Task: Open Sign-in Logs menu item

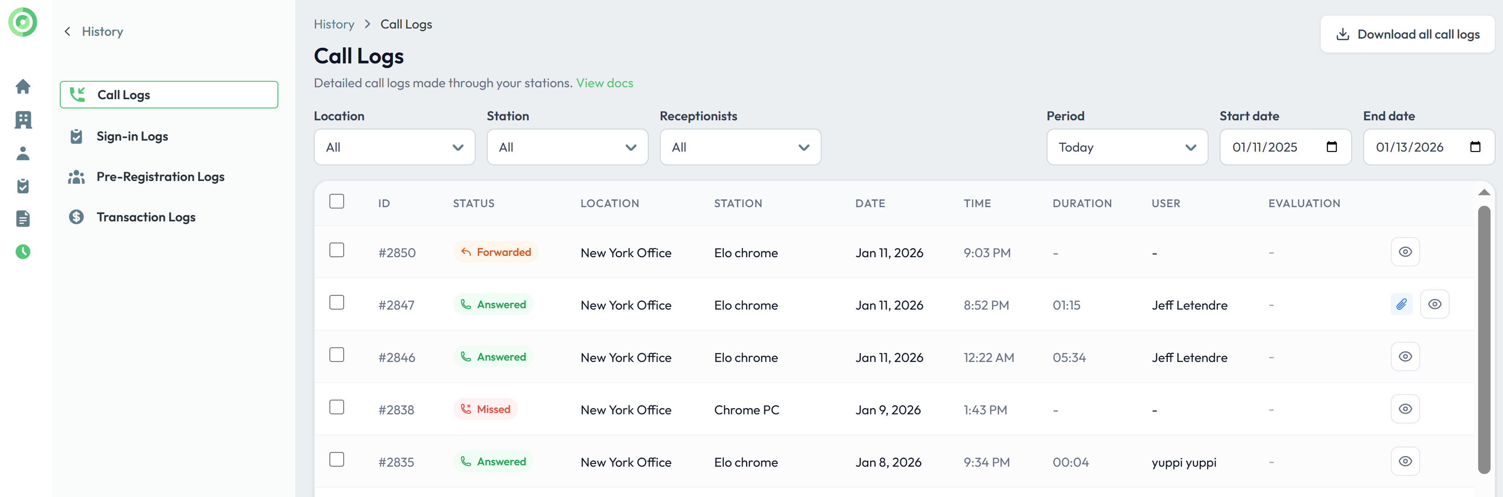Action: click(x=132, y=136)
